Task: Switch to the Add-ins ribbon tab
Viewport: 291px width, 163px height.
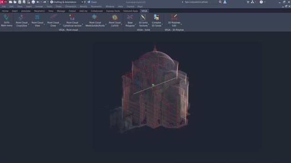Action: coord(83,11)
